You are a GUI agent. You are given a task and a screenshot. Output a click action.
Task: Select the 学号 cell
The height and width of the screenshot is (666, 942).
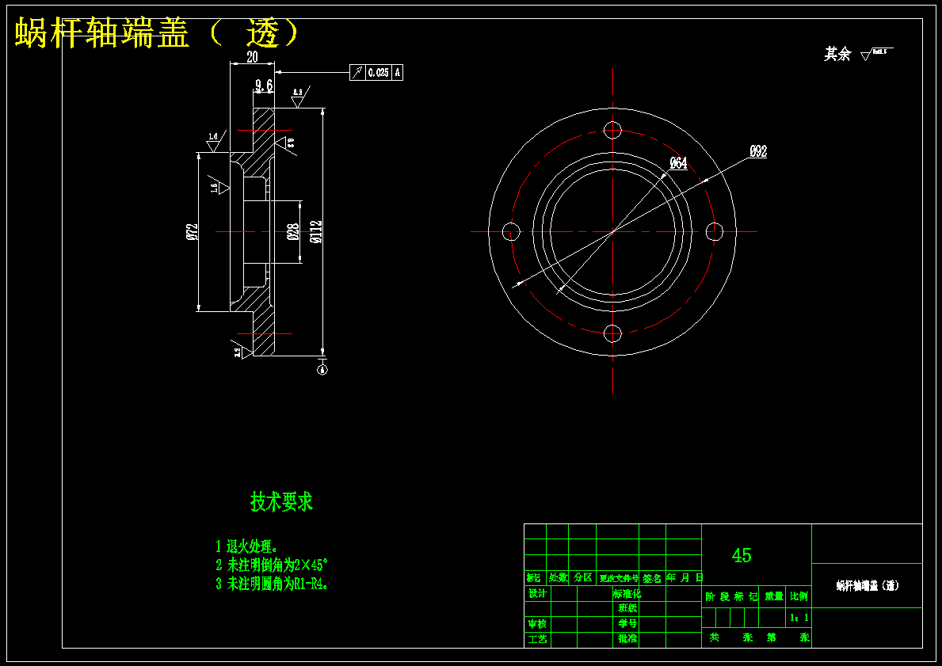[x=627, y=624]
